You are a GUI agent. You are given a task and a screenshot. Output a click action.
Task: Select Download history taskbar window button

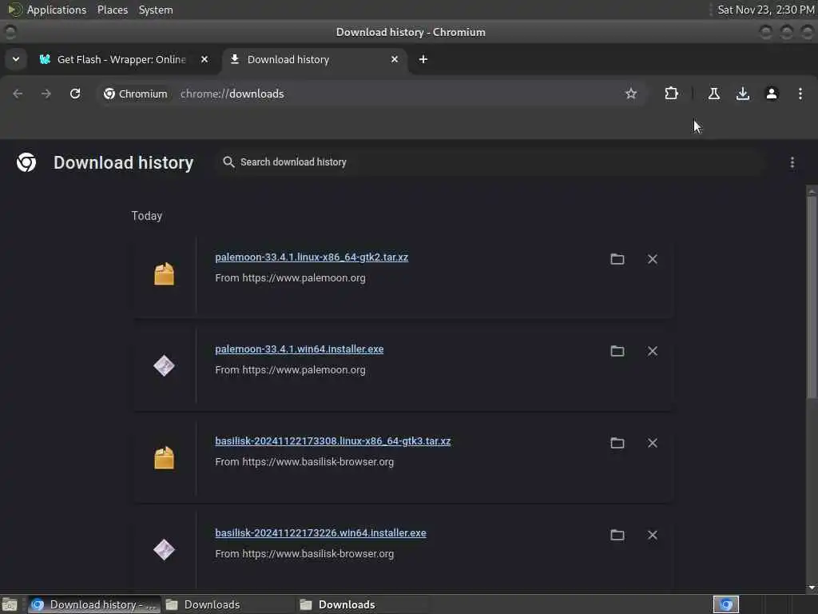(x=94, y=604)
